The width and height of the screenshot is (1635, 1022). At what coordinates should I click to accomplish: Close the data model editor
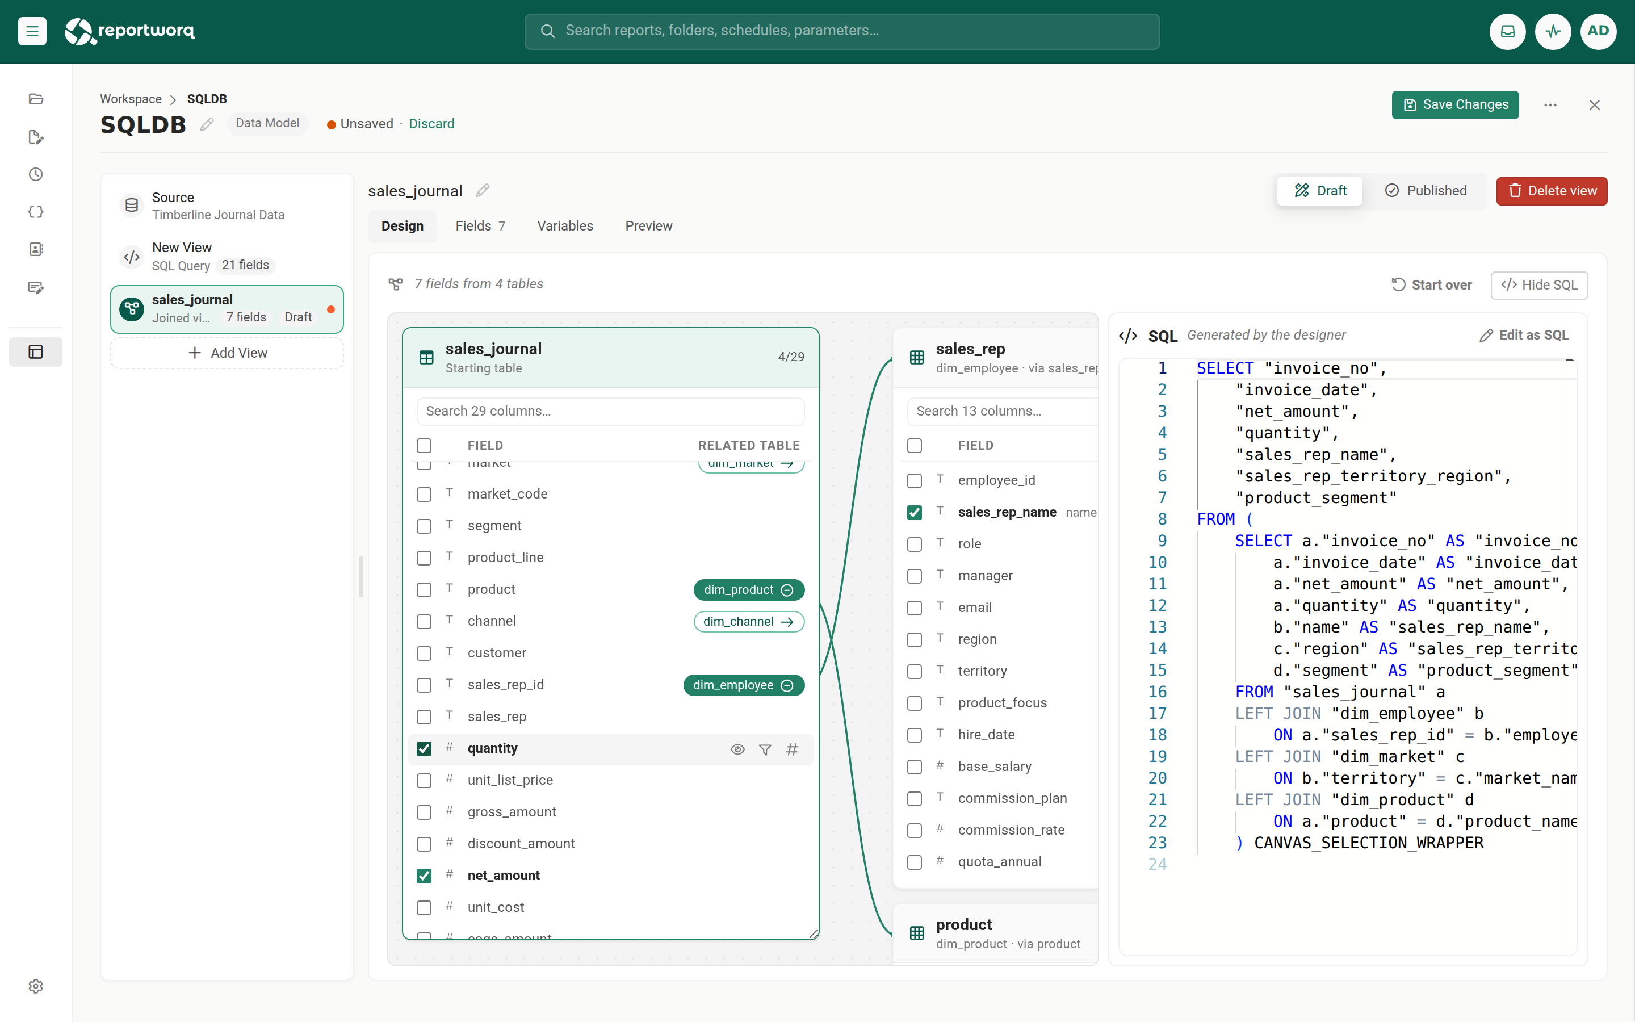pos(1595,105)
